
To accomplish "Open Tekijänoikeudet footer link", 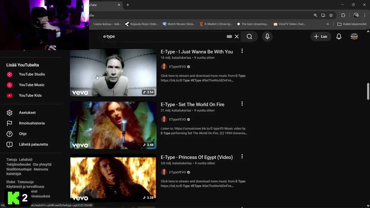I will [x=18, y=164].
